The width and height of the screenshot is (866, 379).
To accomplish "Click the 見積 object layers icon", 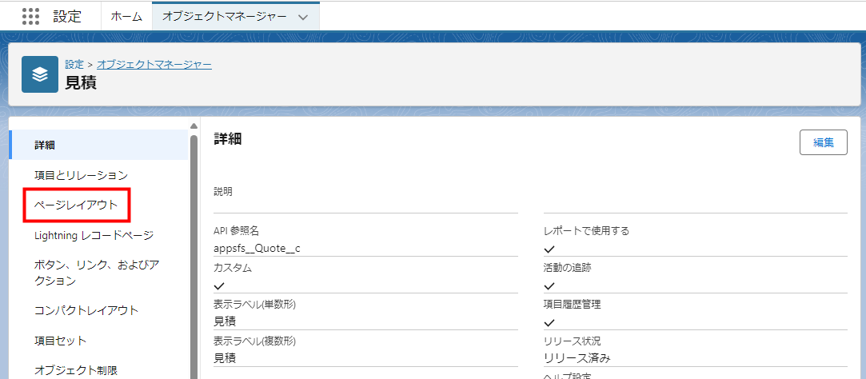I will point(39,74).
